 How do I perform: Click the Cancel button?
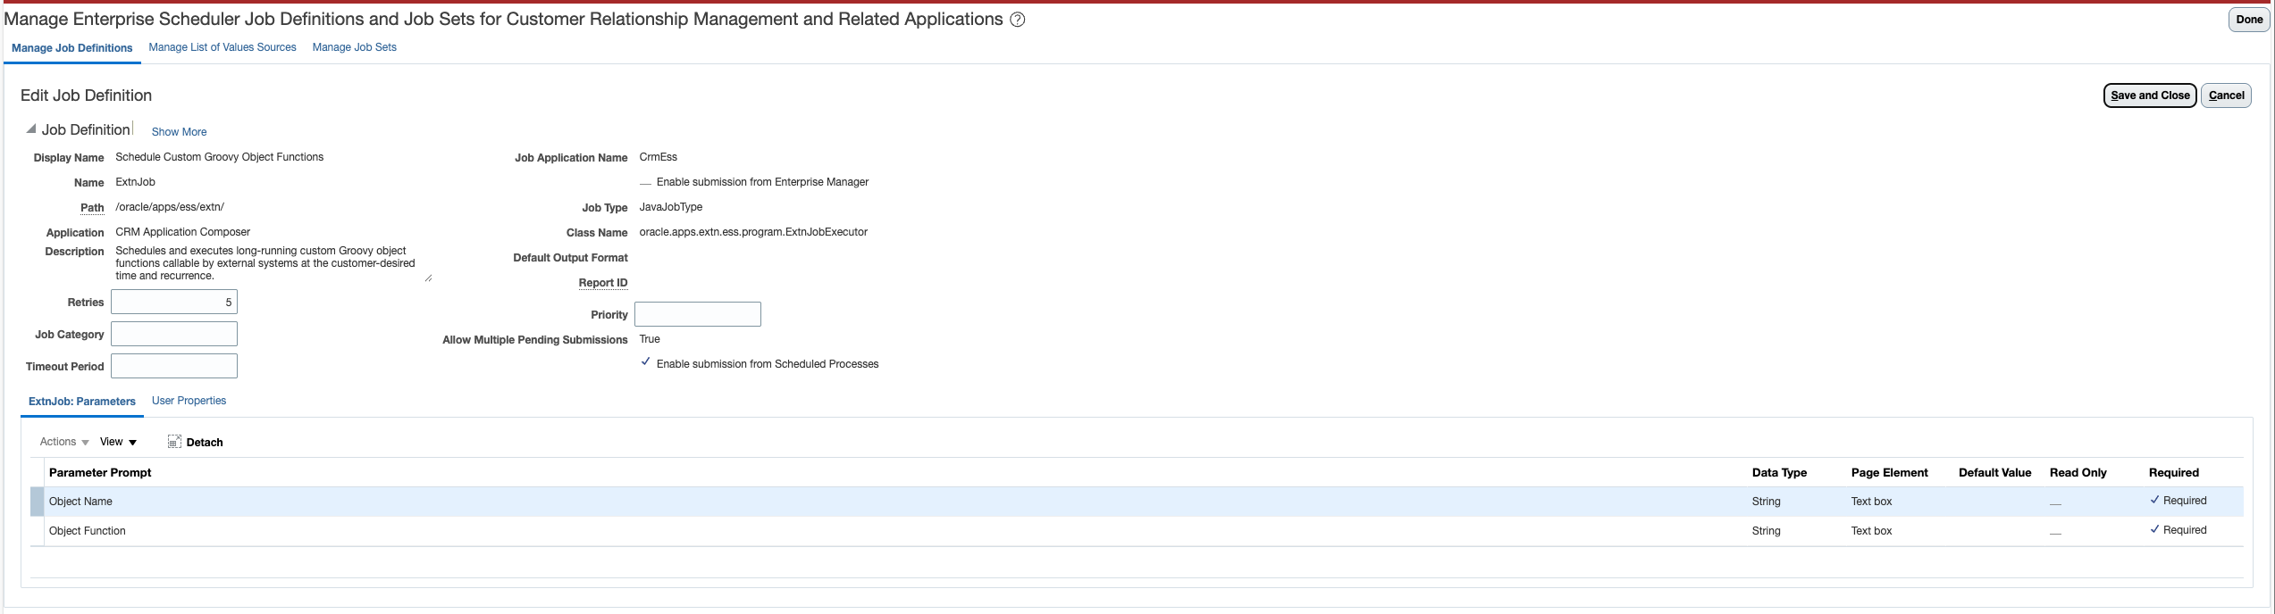[2226, 95]
